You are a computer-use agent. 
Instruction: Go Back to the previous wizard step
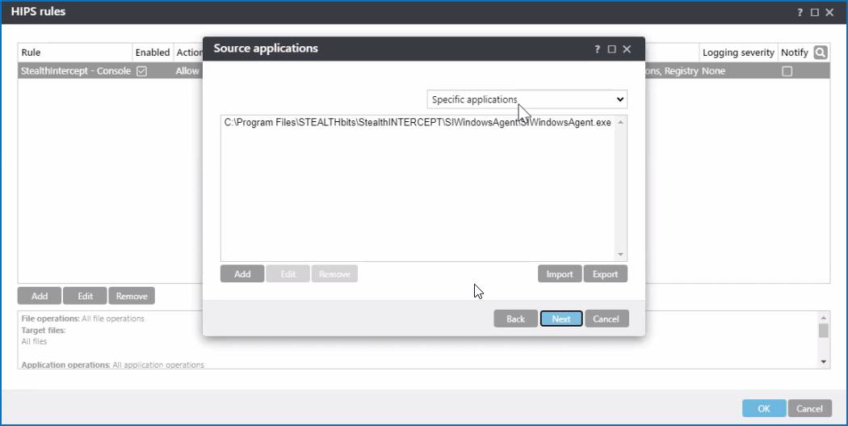[515, 318]
